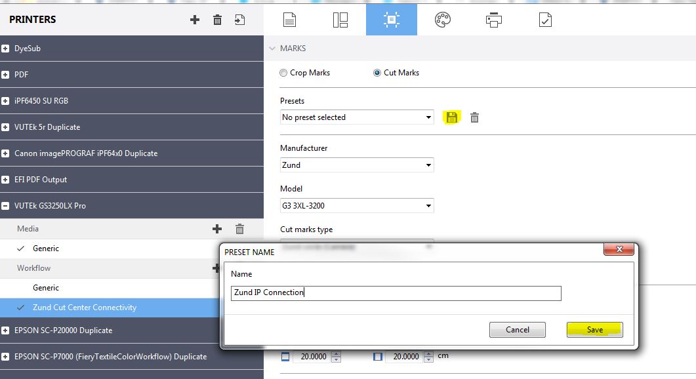Image resolution: width=696 pixels, height=379 pixels.
Task: Open the document settings tab icon
Action: pyautogui.click(x=289, y=20)
